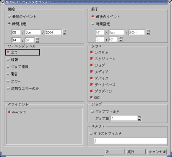
Task: Enable テキストフィルタ checkbox
Action: coord(91,133)
